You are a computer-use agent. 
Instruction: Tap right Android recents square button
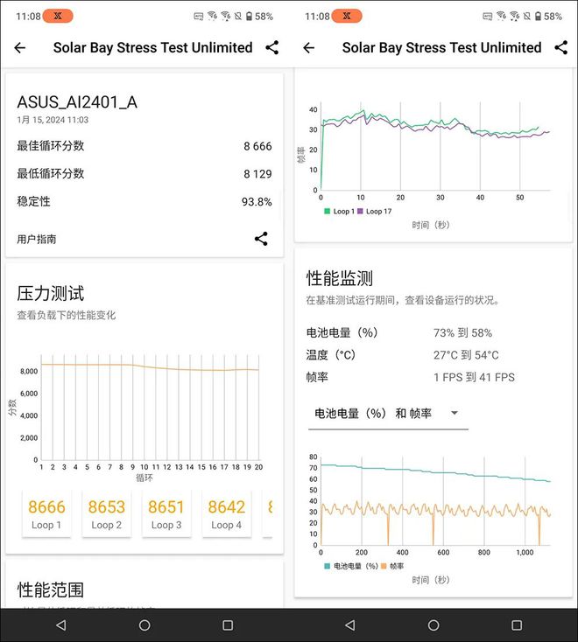517,625
